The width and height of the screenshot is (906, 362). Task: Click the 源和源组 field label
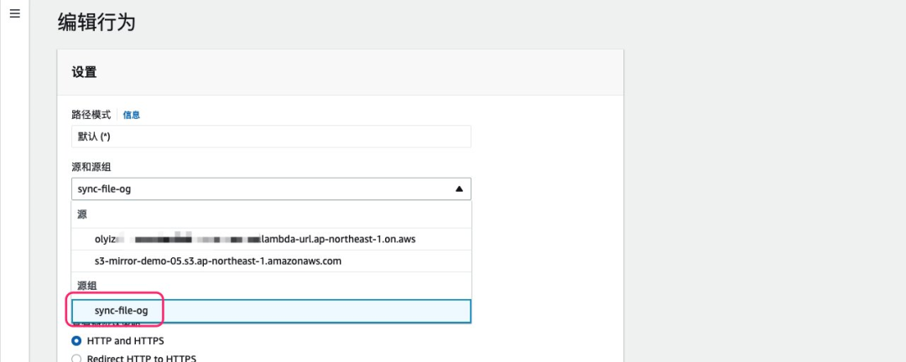91,167
